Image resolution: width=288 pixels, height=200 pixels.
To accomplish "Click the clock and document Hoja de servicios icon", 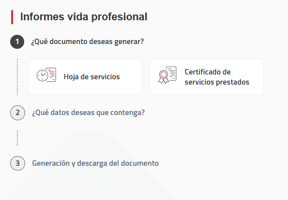I will [46, 75].
